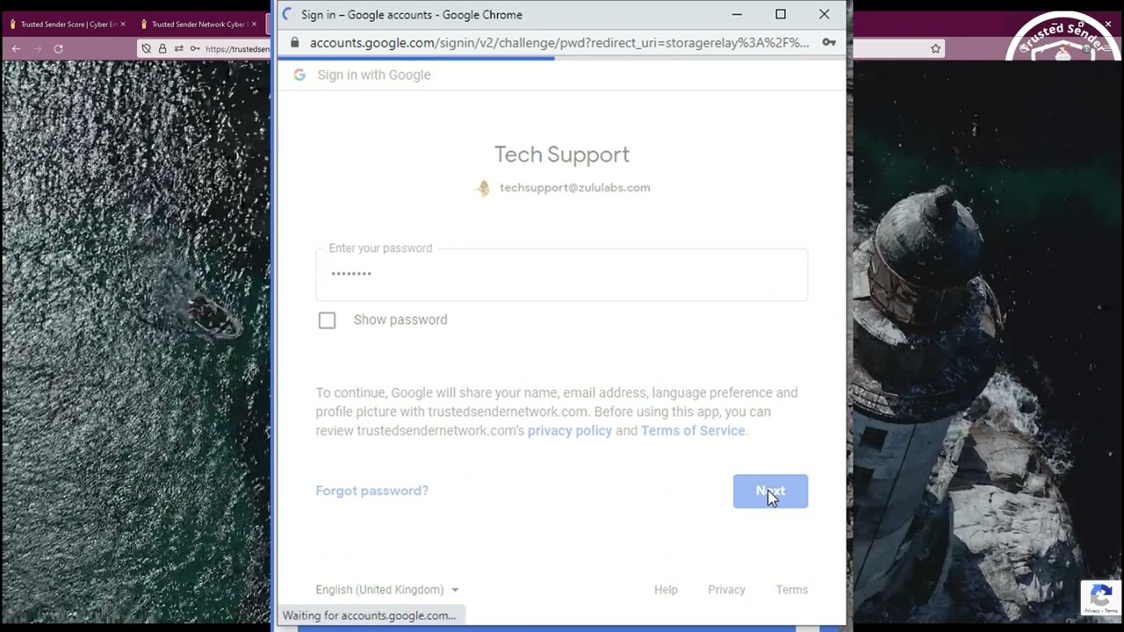Close the Trusted Sender Network tab

point(254,25)
